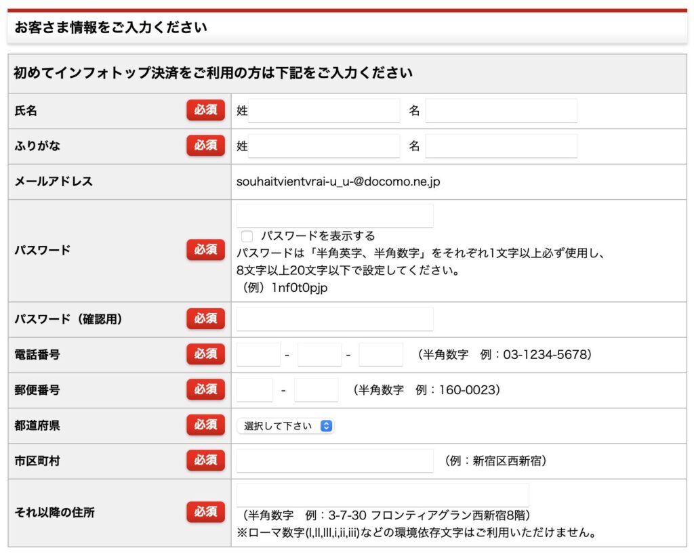Image resolution: width=694 pixels, height=556 pixels.
Task: Click the 氏名 姓 (last name) field
Action: pos(324,111)
